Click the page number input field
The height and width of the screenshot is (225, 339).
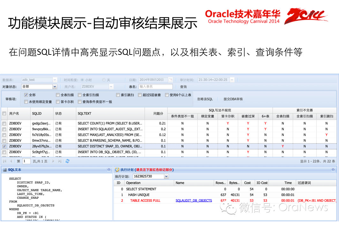pyautogui.click(x=26, y=161)
